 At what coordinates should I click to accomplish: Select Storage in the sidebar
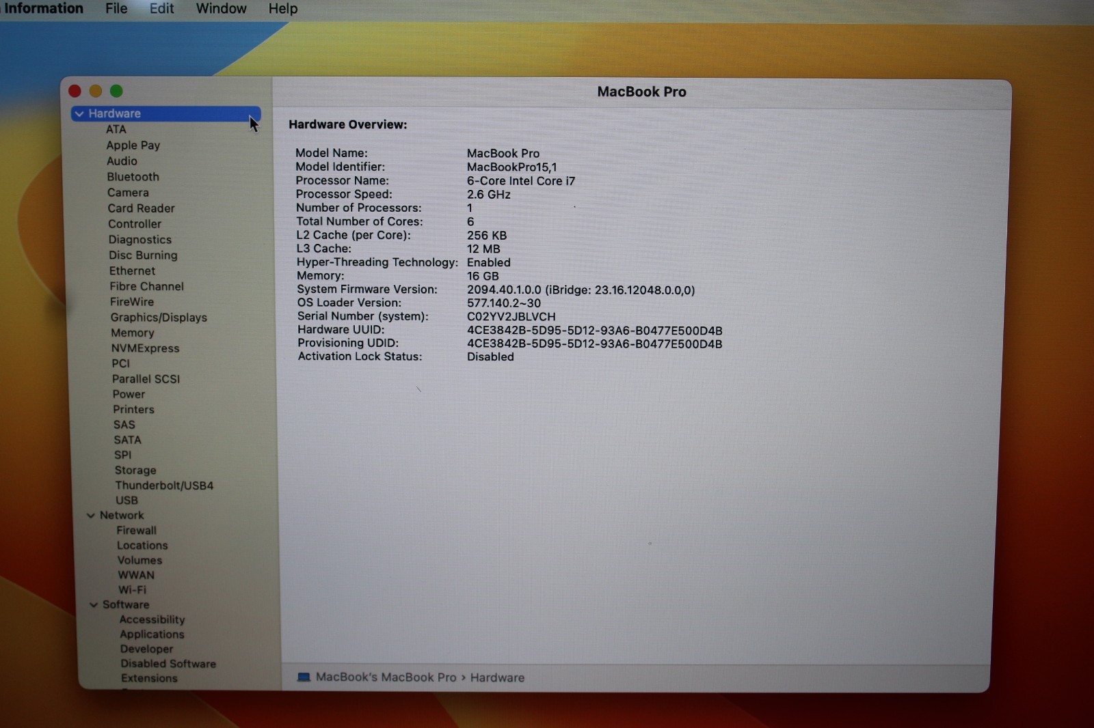pyautogui.click(x=135, y=471)
